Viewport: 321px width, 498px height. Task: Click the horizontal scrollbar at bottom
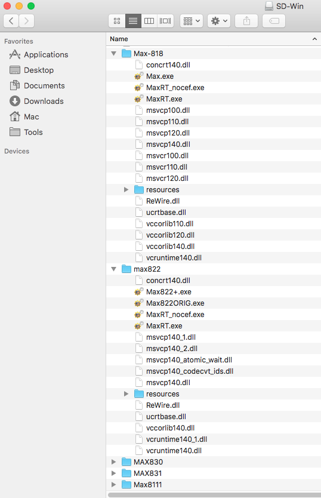tap(214, 495)
